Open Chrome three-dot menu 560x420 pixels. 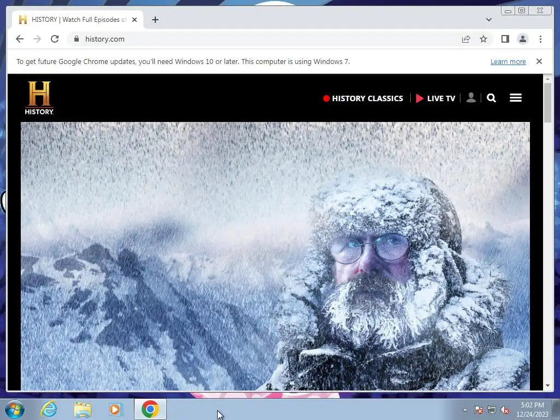coord(540,39)
